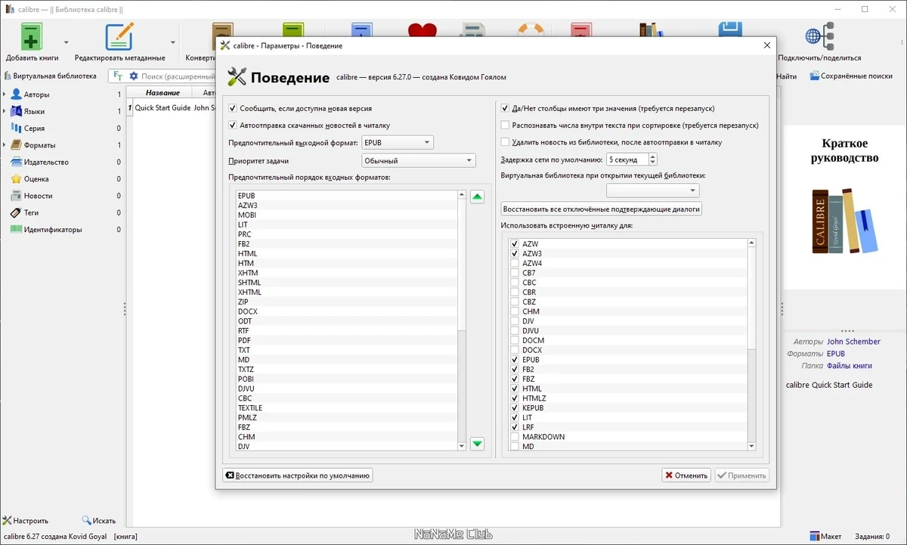Screen dimensions: 907x545
Task: Select PDF in input format order
Action: pyautogui.click(x=347, y=341)
